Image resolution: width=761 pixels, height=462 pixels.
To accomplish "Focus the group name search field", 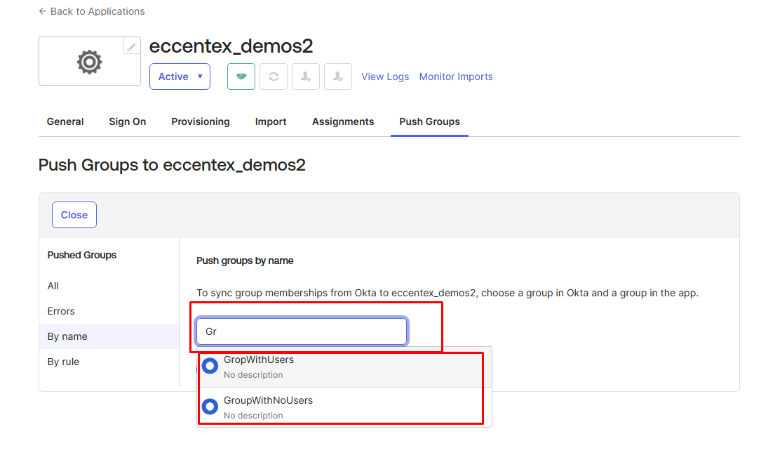I will tap(302, 331).
